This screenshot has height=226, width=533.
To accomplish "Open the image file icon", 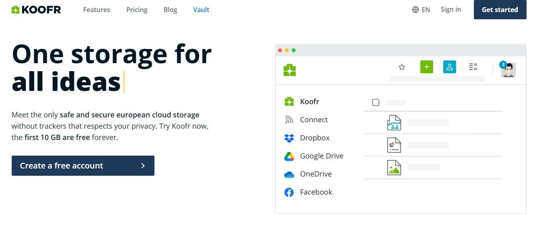I will (394, 167).
